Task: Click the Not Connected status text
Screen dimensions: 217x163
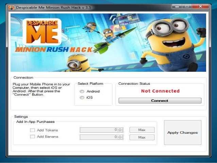Action: click(x=160, y=91)
